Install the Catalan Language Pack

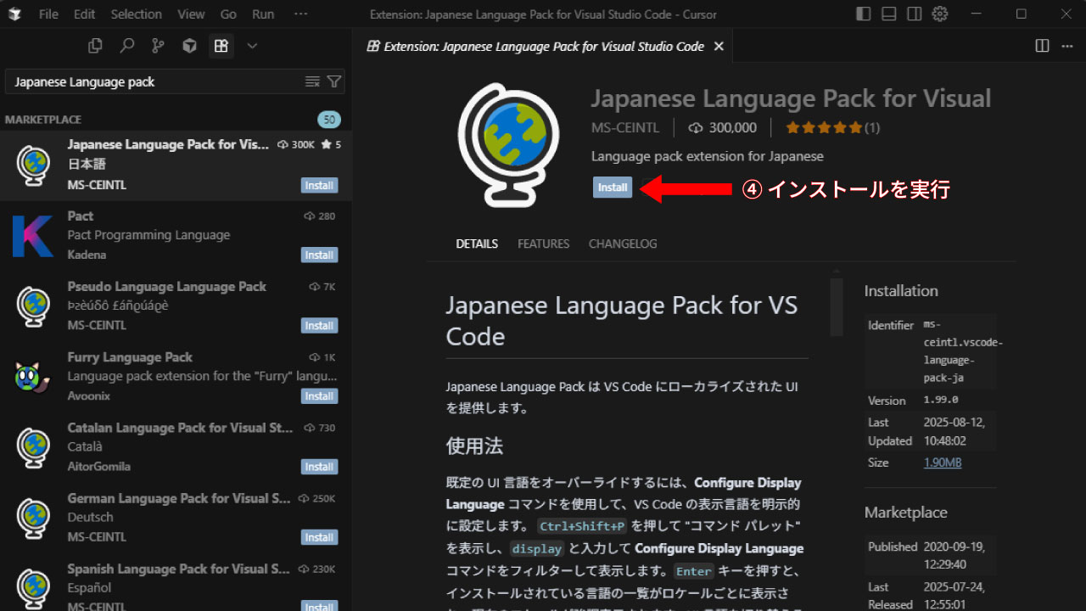coord(319,466)
